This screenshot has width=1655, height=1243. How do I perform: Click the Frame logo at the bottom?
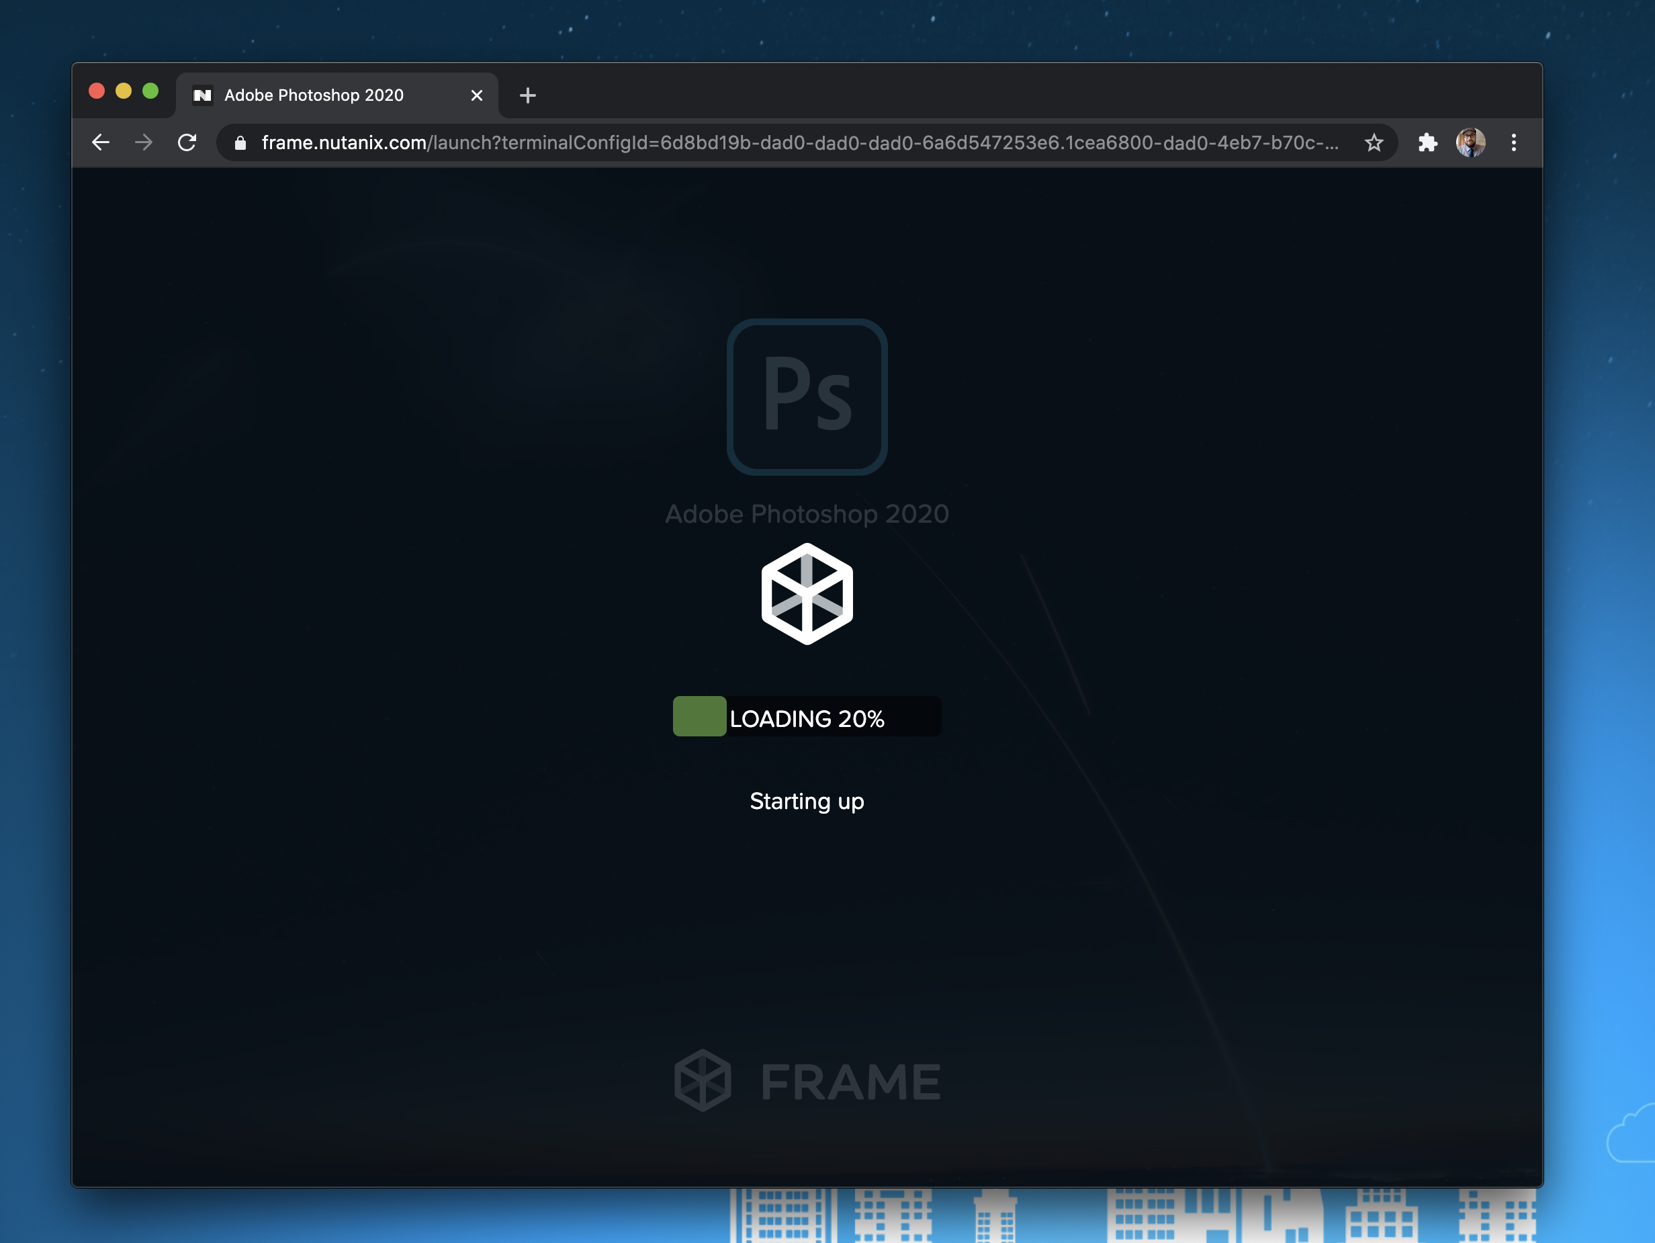coord(807,1080)
